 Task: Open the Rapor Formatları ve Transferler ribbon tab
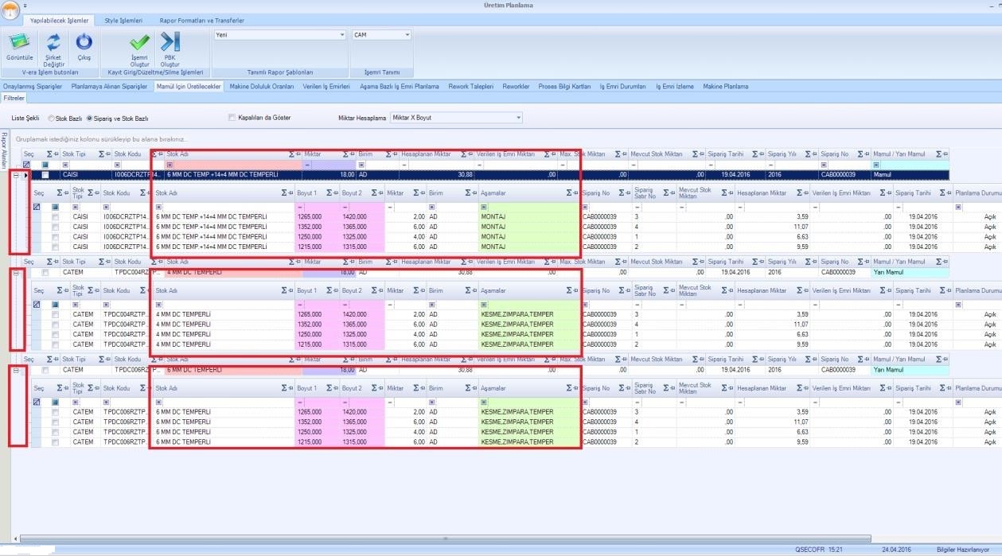point(202,21)
